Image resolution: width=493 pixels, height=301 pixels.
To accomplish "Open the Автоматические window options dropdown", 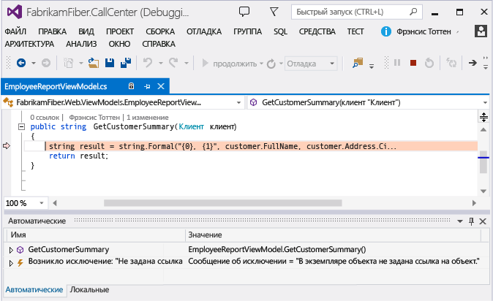I will pyautogui.click(x=459, y=221).
